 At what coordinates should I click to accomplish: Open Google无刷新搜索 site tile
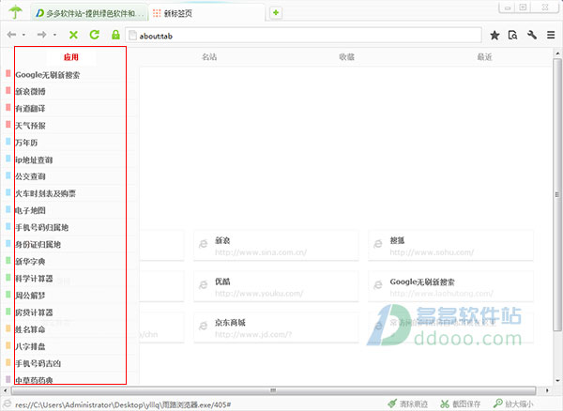450,286
